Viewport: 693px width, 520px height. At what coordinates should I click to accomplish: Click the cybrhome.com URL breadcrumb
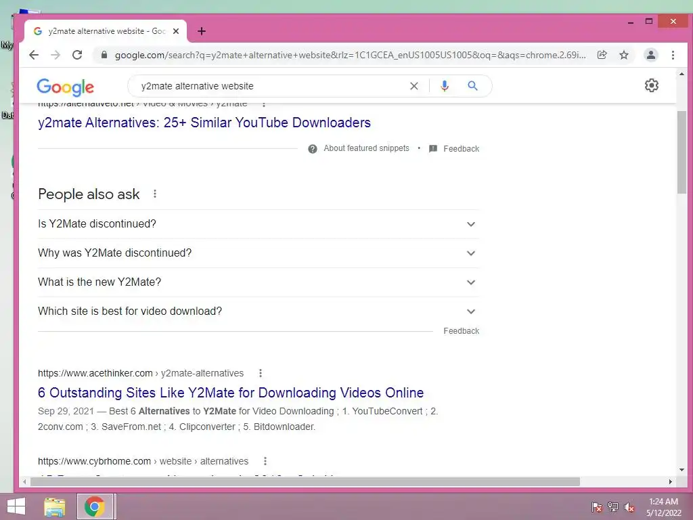click(143, 461)
